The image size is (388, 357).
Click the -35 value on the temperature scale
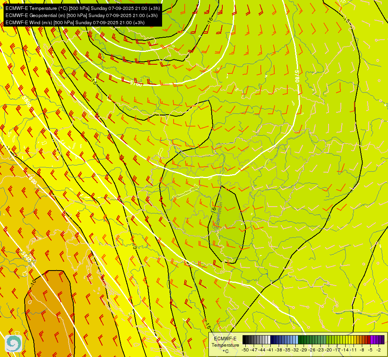(287, 350)
